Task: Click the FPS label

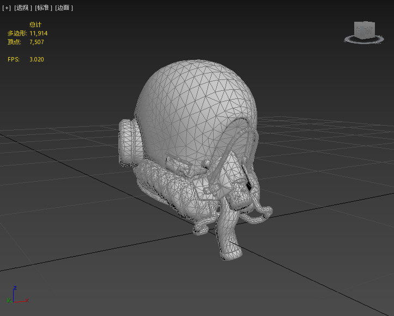Action: (14, 59)
